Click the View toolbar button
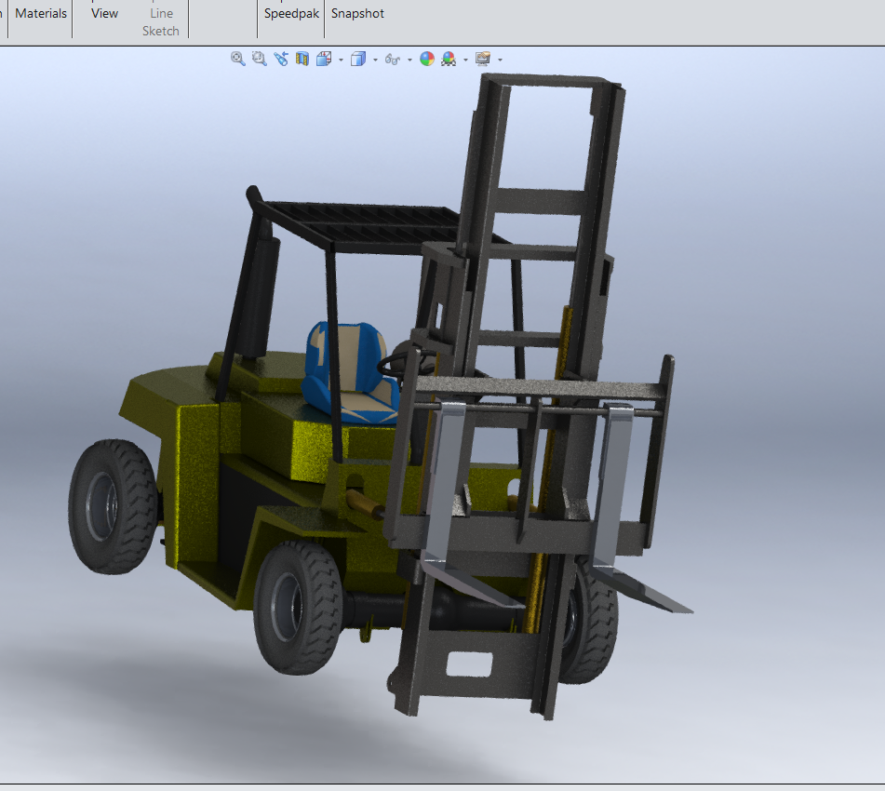This screenshot has width=885, height=791. 104,14
